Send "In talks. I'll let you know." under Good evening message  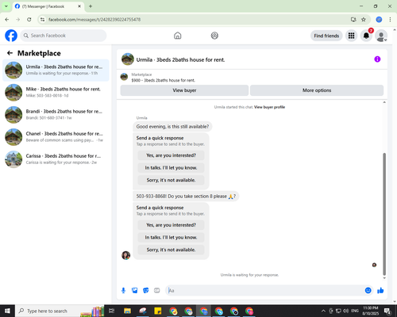click(x=171, y=168)
